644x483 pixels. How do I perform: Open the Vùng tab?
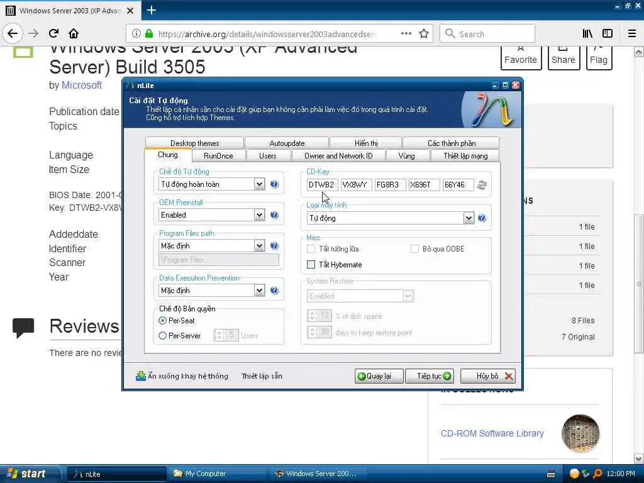(x=407, y=156)
